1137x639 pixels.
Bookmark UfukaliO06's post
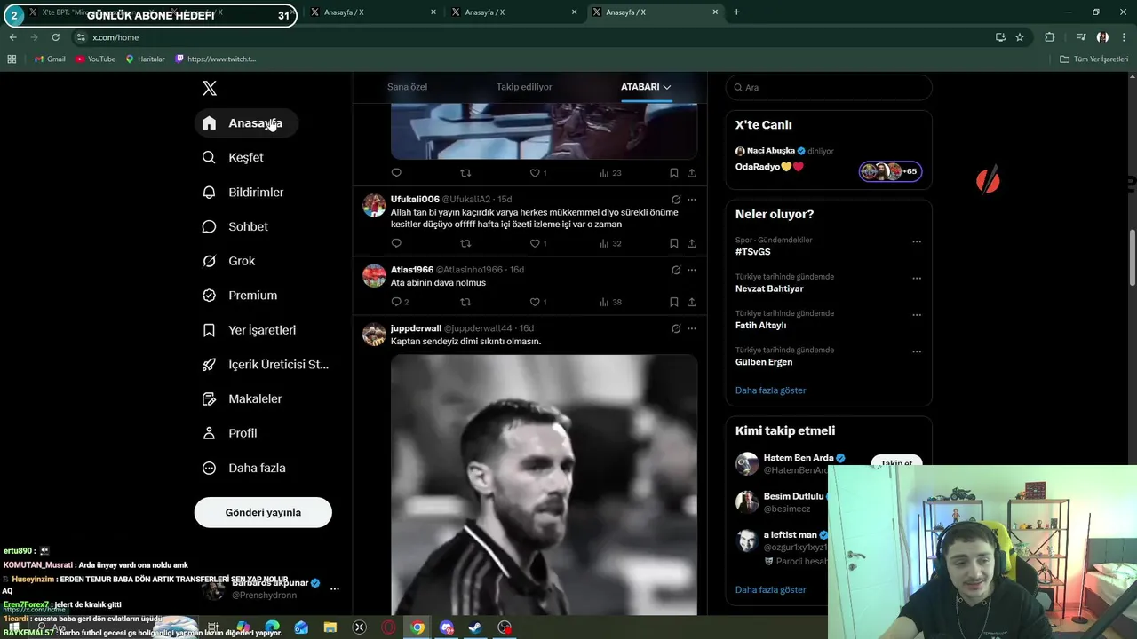pos(673,243)
